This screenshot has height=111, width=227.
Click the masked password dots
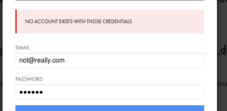31,92
